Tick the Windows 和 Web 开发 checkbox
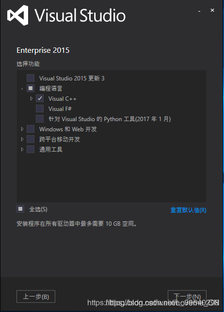 point(31,129)
